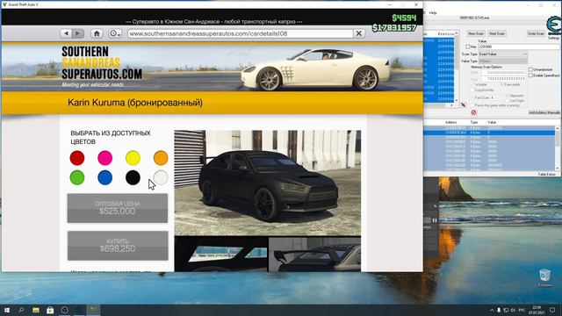The height and width of the screenshot is (316, 562).
Task: Open the car window thumbnail image
Action: tap(221, 255)
